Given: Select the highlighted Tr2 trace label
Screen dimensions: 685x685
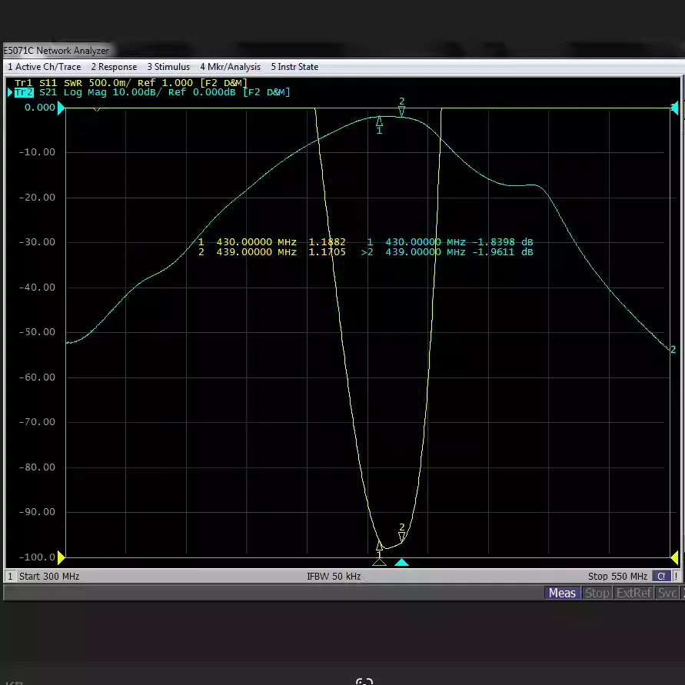Looking at the screenshot, I should pos(24,92).
